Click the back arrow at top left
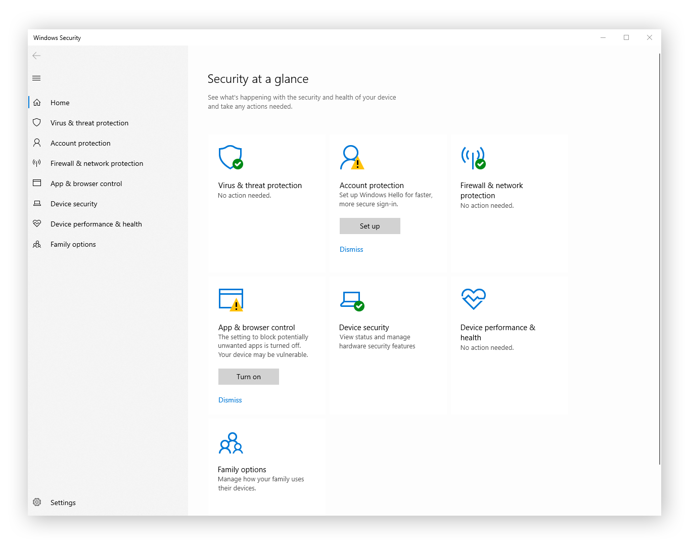 36,56
